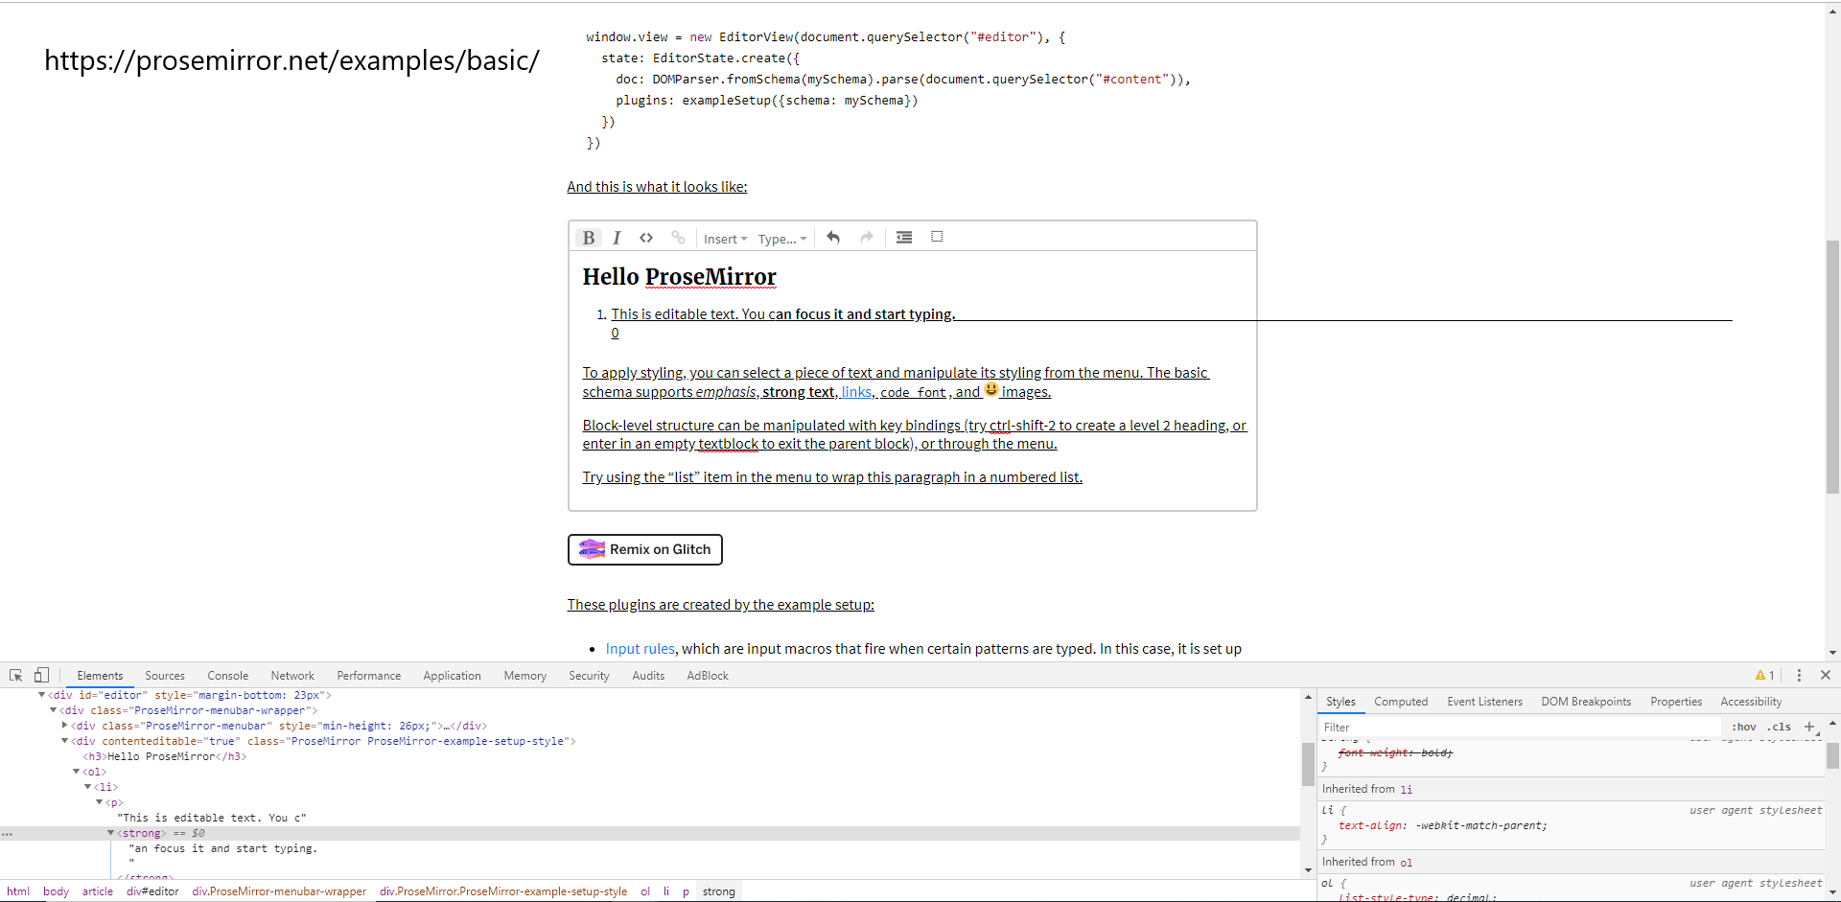
Task: Open the Type... dropdown menu
Action: (x=782, y=239)
